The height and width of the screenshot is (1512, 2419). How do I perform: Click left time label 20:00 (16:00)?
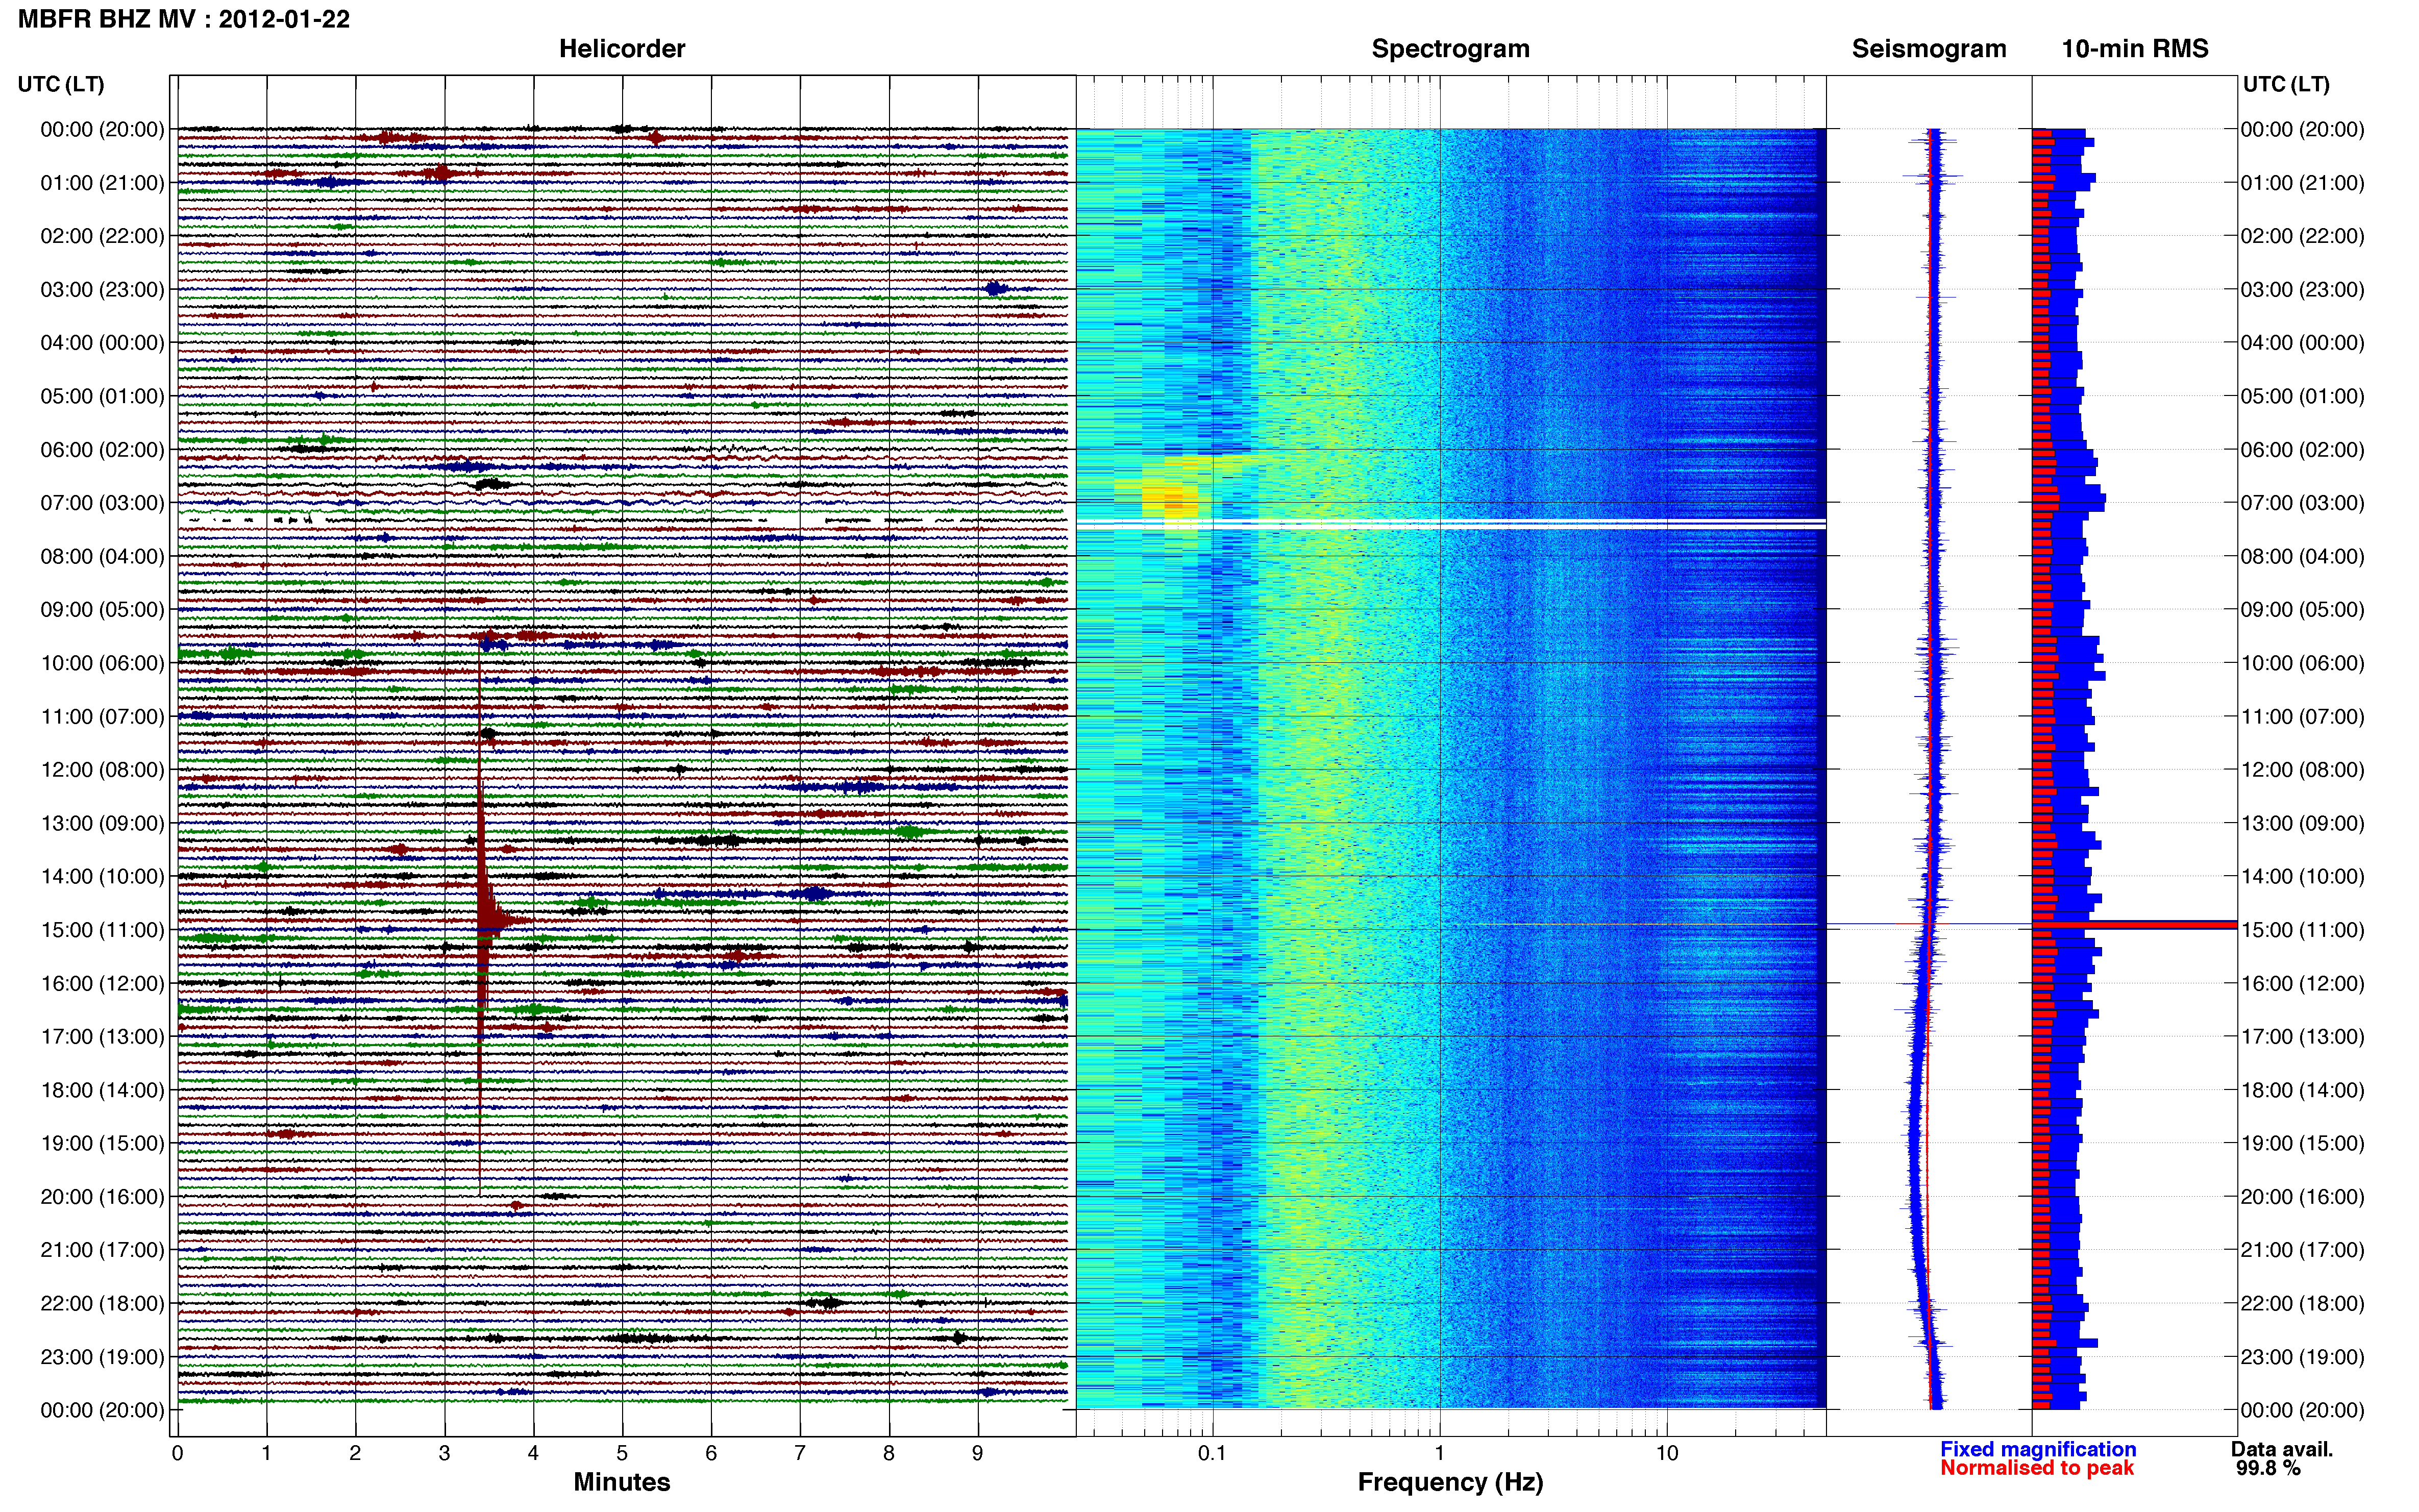pyautogui.click(x=102, y=1196)
